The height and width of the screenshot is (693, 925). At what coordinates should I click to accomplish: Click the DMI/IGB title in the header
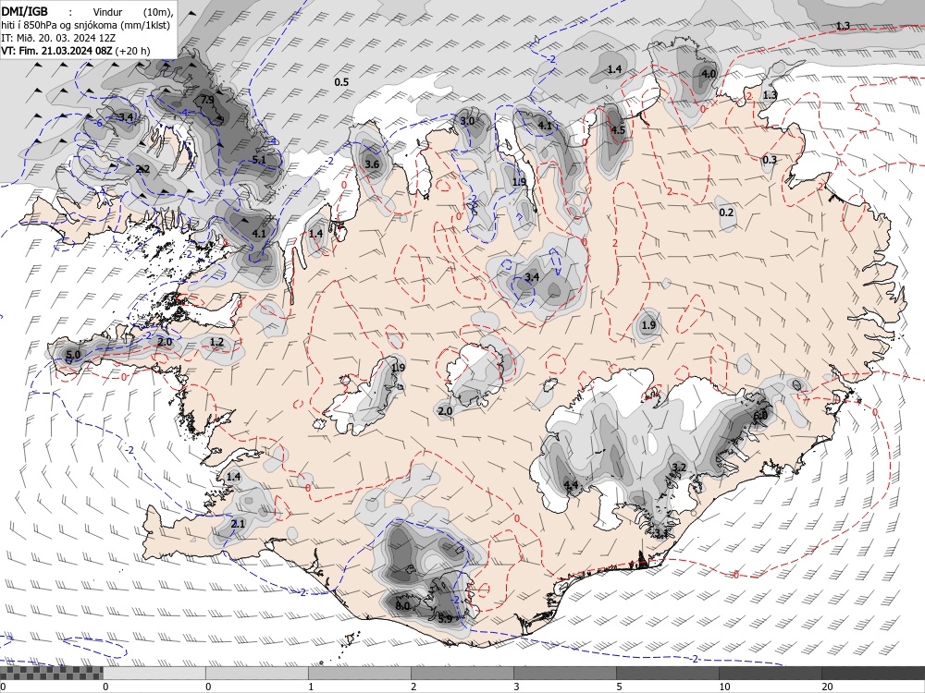click(x=25, y=10)
